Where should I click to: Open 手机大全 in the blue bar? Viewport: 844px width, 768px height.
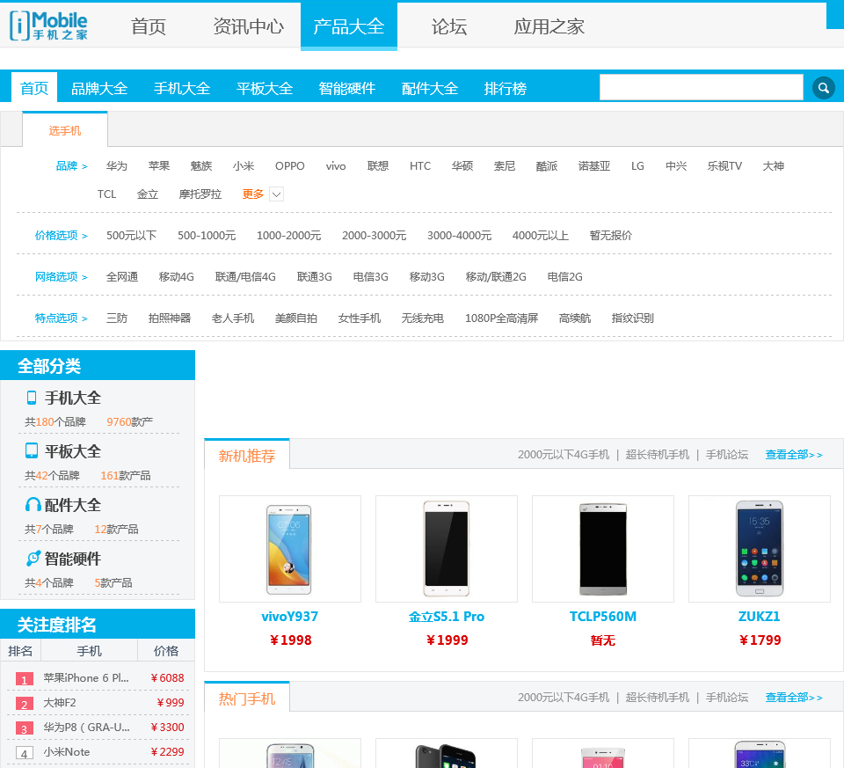click(x=182, y=88)
